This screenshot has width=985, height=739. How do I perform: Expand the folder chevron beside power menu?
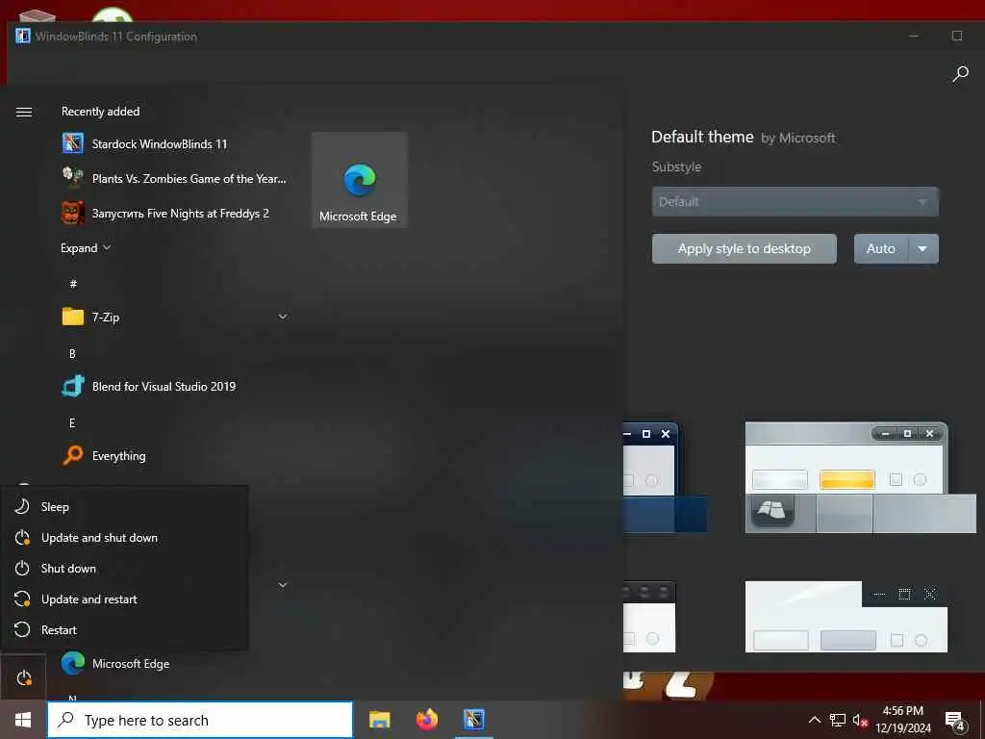tap(283, 585)
